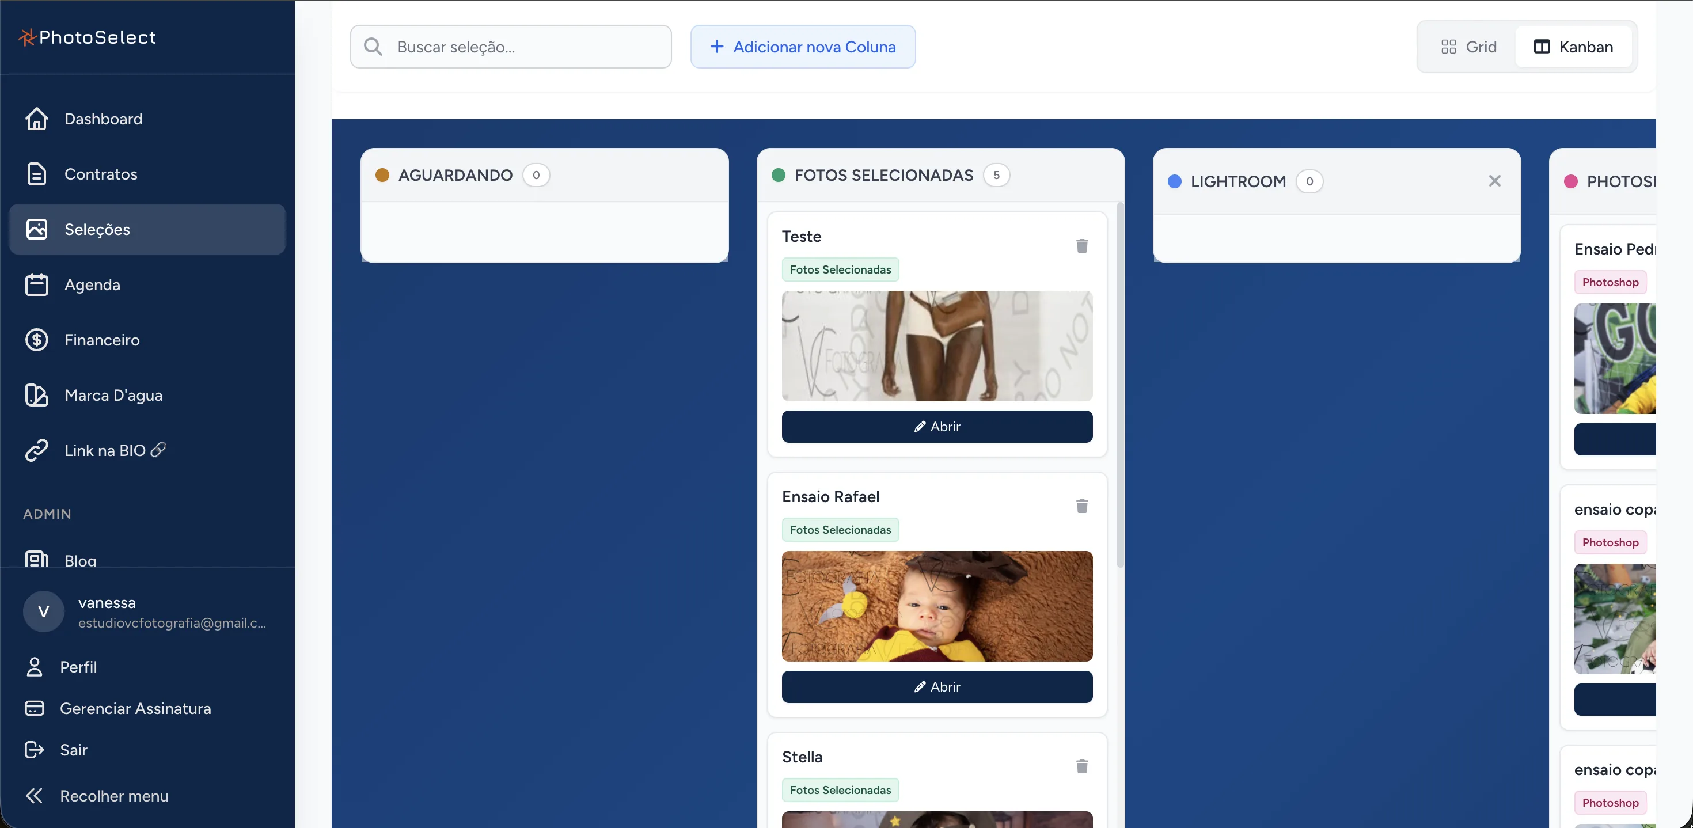The image size is (1693, 828).
Task: Click the FOTOS SELECIONADAS column title
Action: tap(883, 175)
